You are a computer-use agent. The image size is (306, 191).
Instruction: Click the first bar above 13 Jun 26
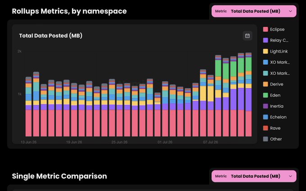28,106
